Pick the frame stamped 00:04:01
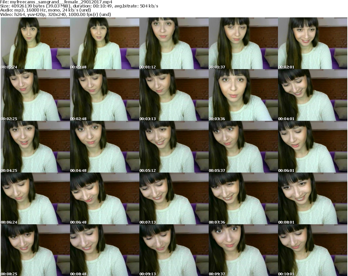 click(313, 95)
